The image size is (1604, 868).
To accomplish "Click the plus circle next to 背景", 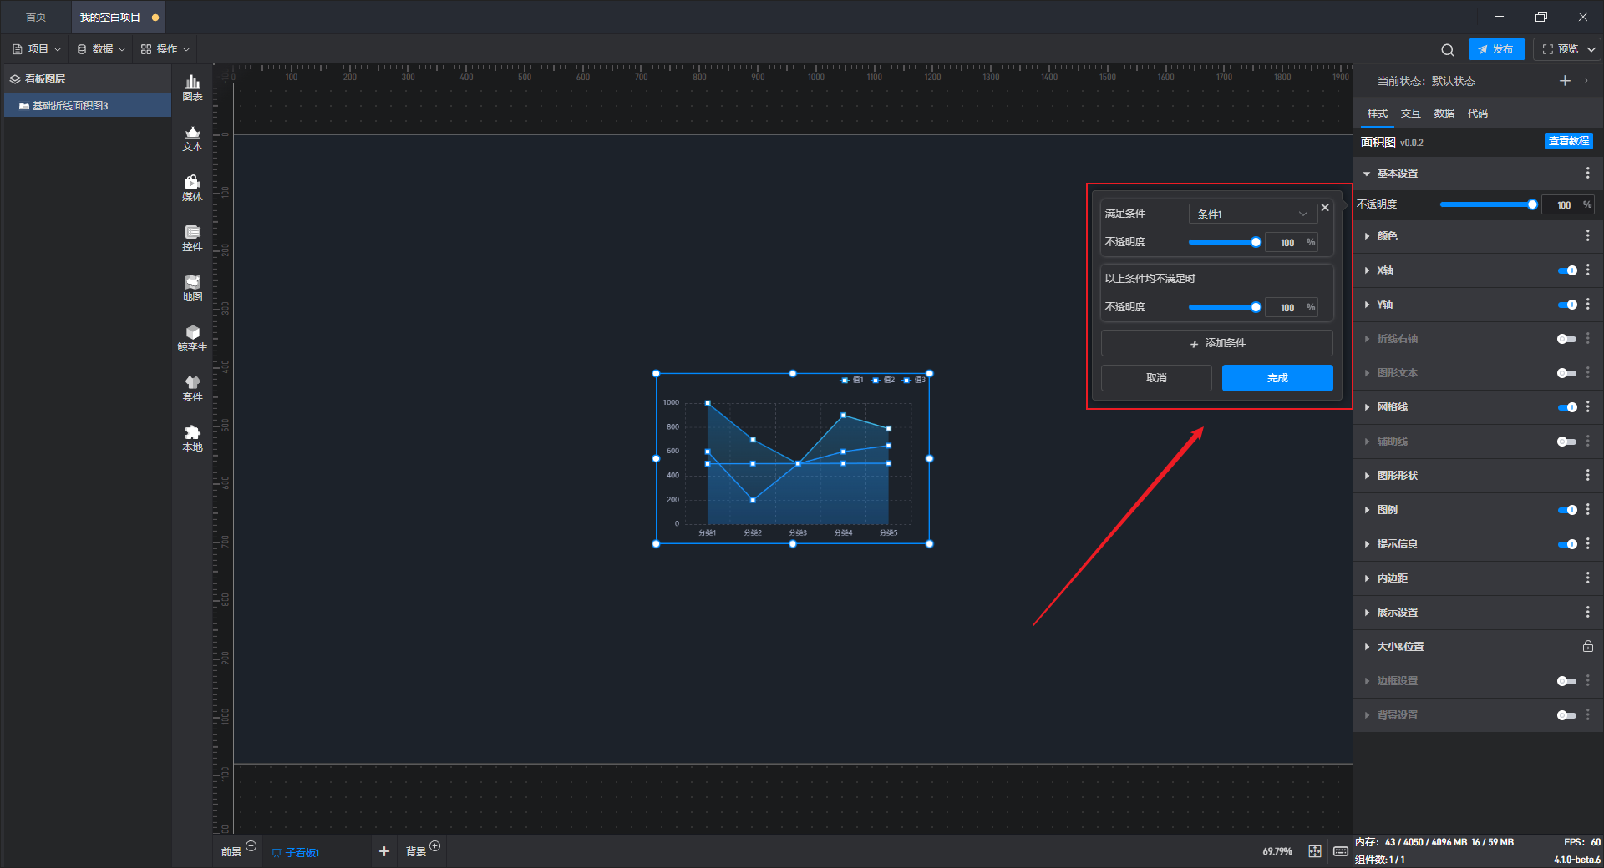I will [x=434, y=845].
